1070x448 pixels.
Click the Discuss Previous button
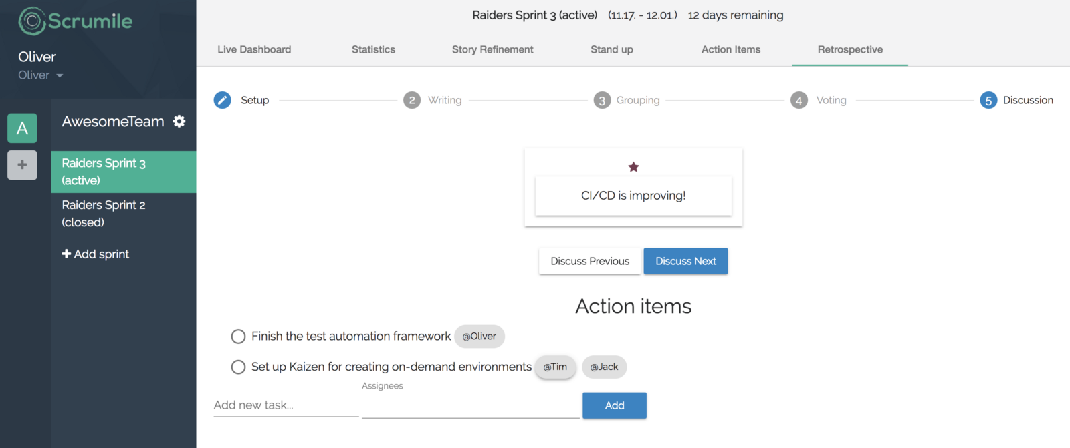click(x=590, y=261)
